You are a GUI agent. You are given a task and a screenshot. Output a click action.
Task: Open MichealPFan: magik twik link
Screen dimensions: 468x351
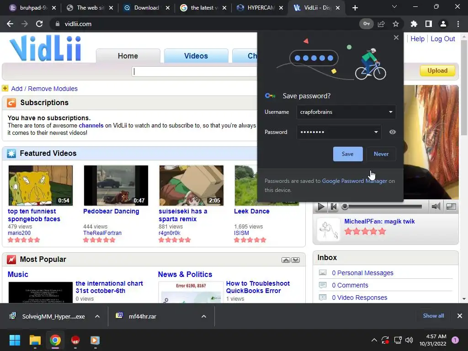[x=379, y=222]
